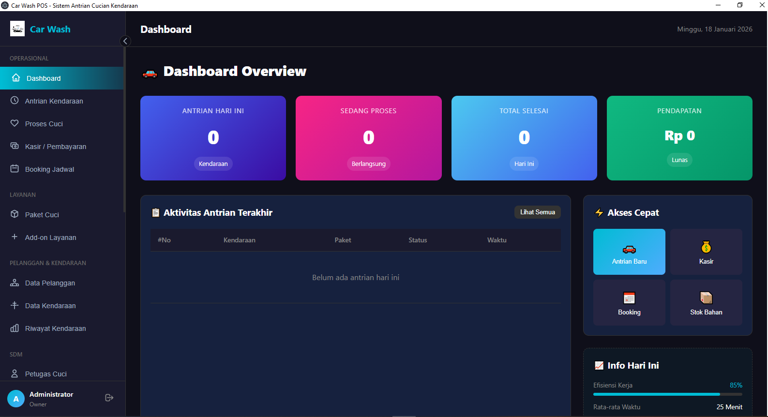Screen dimensions: 768x417
Task: Click the Paket Cuci box icon
Action: pyautogui.click(x=15, y=214)
